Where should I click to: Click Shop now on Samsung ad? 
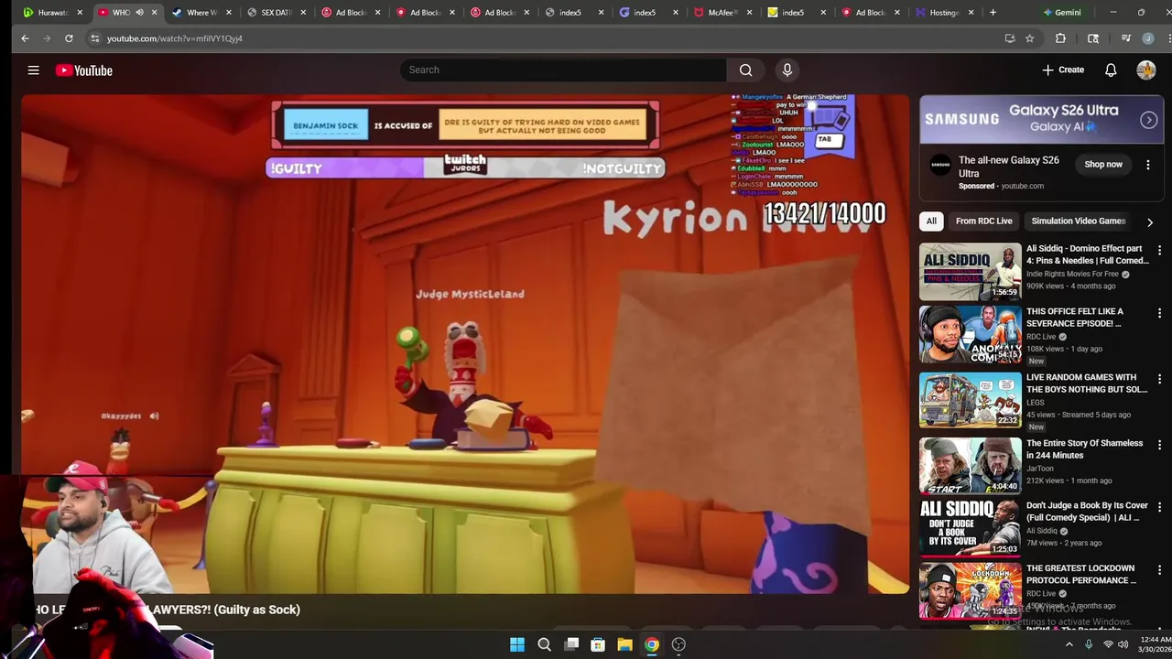pos(1102,165)
